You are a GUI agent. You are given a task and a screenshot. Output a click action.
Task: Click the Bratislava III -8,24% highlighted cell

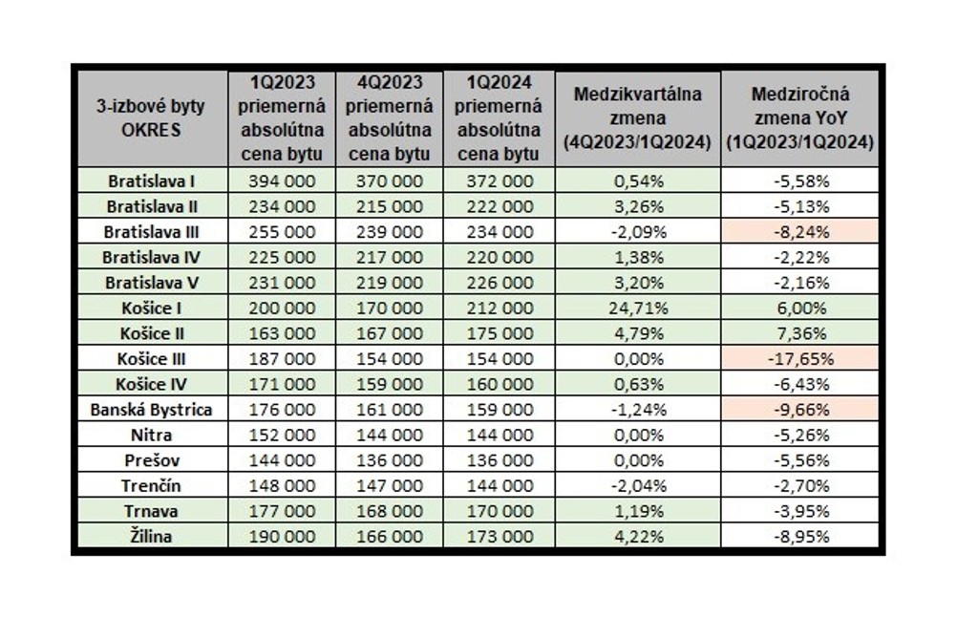click(799, 231)
